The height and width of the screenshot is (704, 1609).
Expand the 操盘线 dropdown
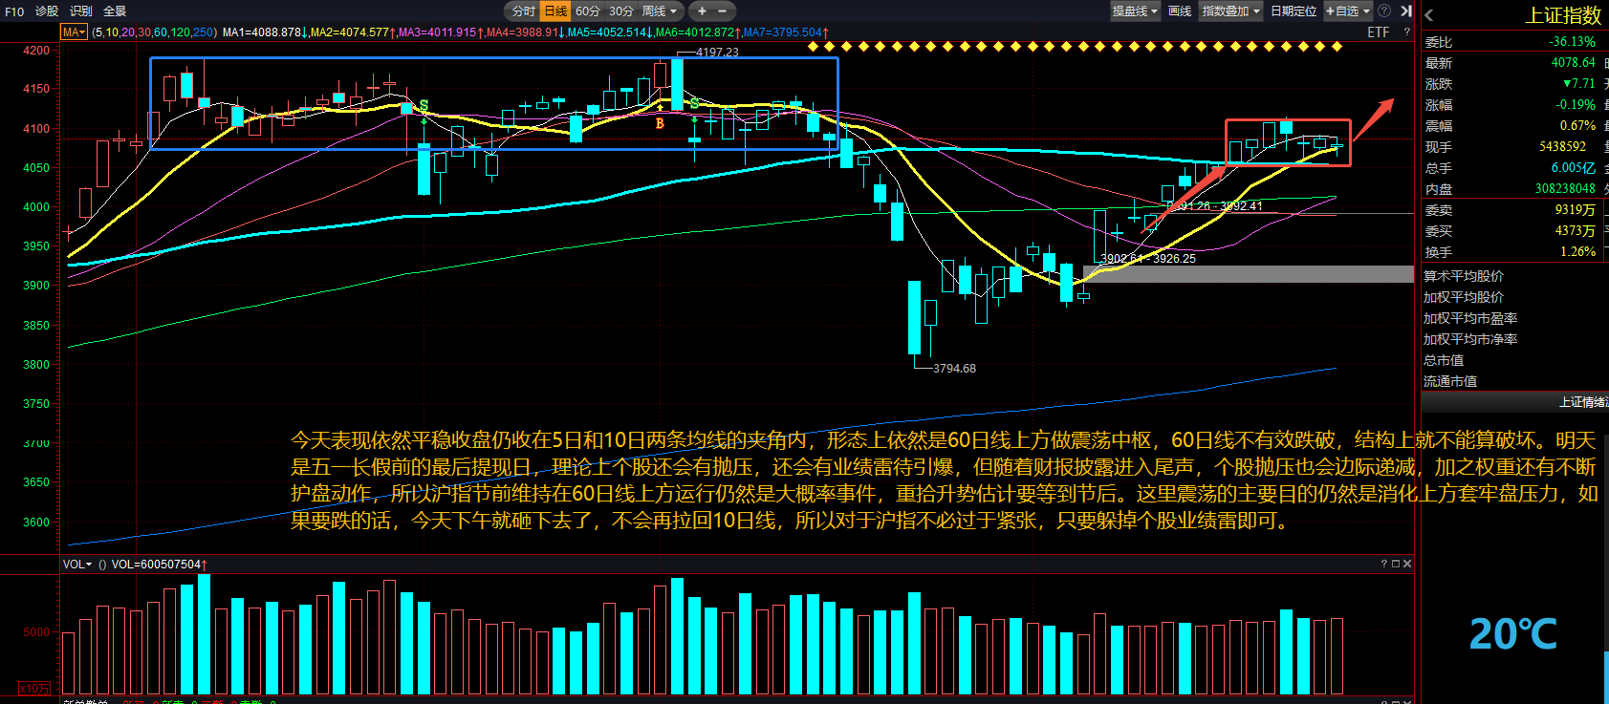pos(1135,11)
